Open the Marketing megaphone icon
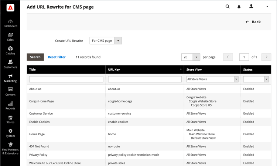The width and height of the screenshot is (277, 166). [10, 76]
